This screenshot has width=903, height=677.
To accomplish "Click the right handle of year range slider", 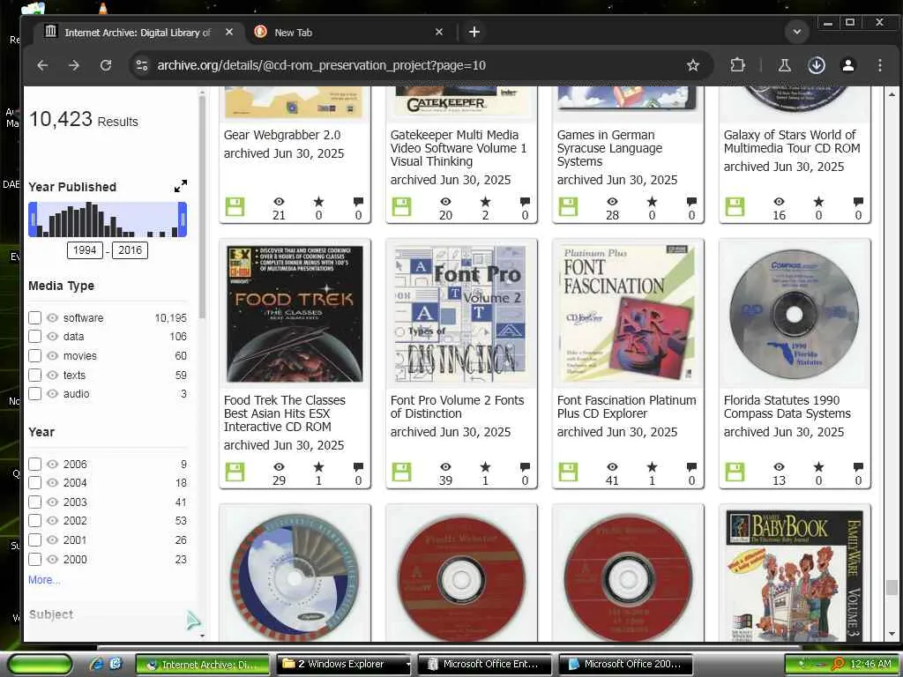I will pos(183,219).
